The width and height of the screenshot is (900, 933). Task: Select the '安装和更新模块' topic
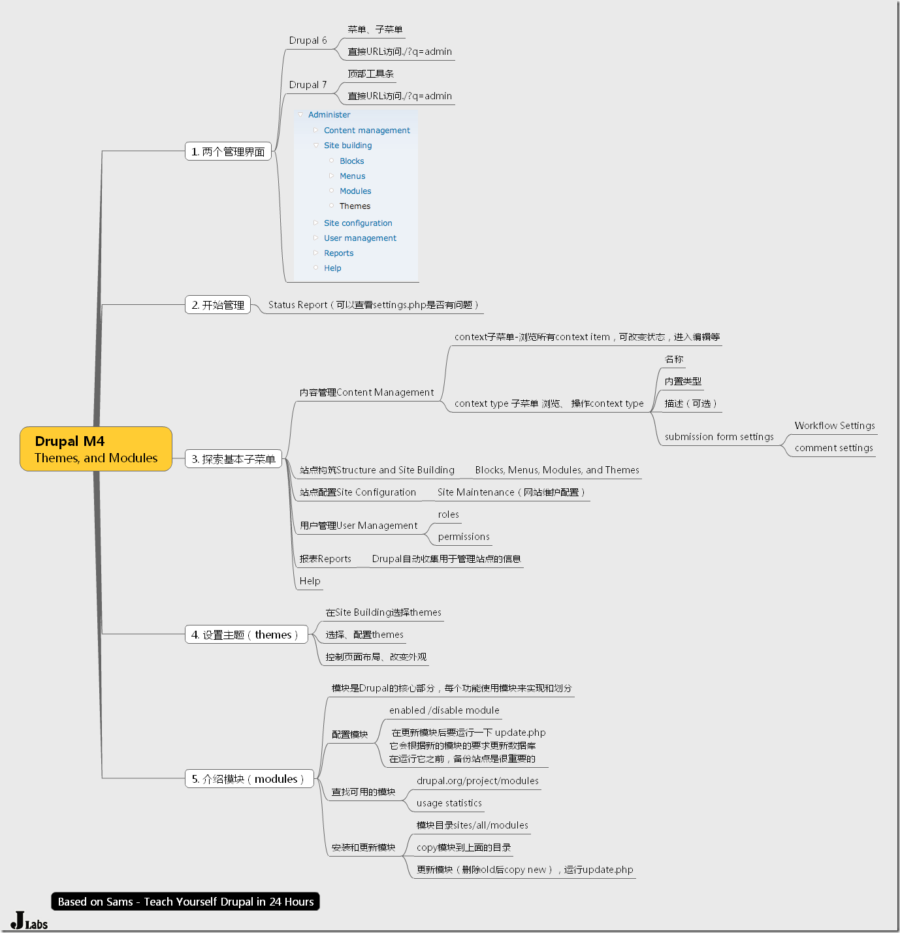point(364,847)
